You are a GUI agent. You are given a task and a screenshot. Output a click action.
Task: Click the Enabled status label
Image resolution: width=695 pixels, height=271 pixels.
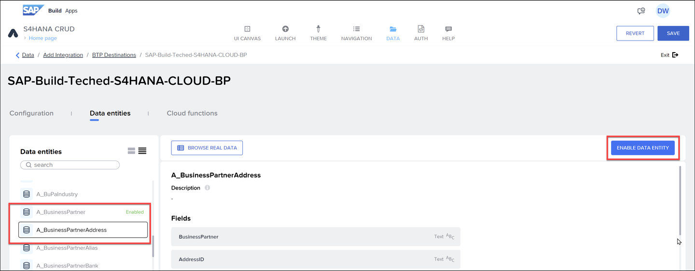[x=135, y=212]
